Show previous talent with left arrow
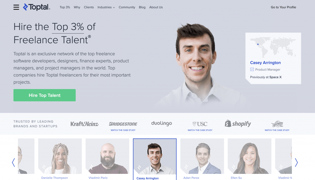315x180 pixels. click(x=14, y=162)
